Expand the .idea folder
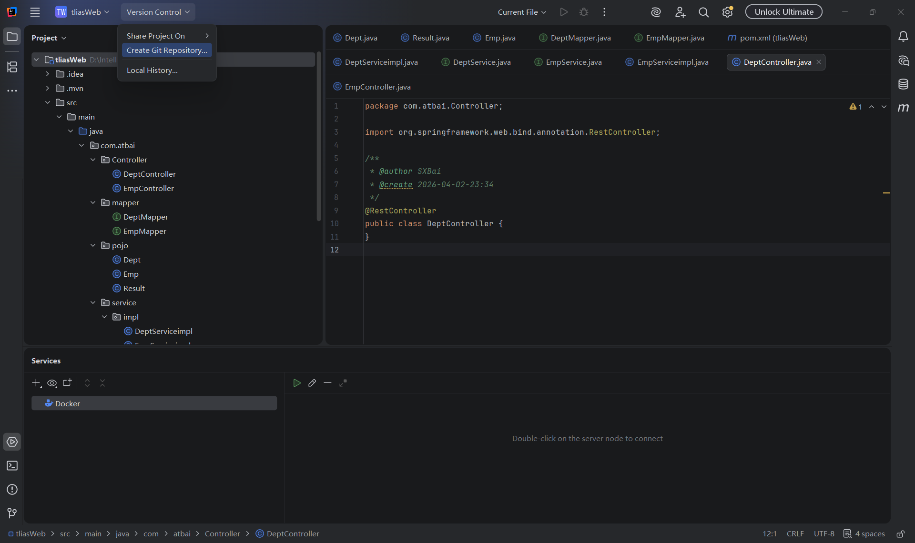Screen dimensions: 915x543 click(47, 74)
